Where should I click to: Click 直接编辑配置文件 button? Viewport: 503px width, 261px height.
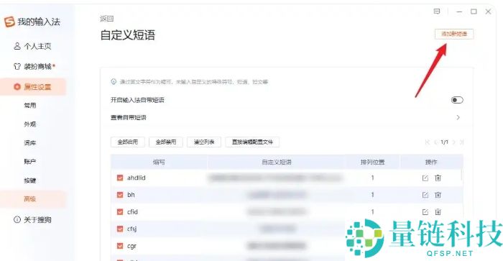pyautogui.click(x=252, y=142)
